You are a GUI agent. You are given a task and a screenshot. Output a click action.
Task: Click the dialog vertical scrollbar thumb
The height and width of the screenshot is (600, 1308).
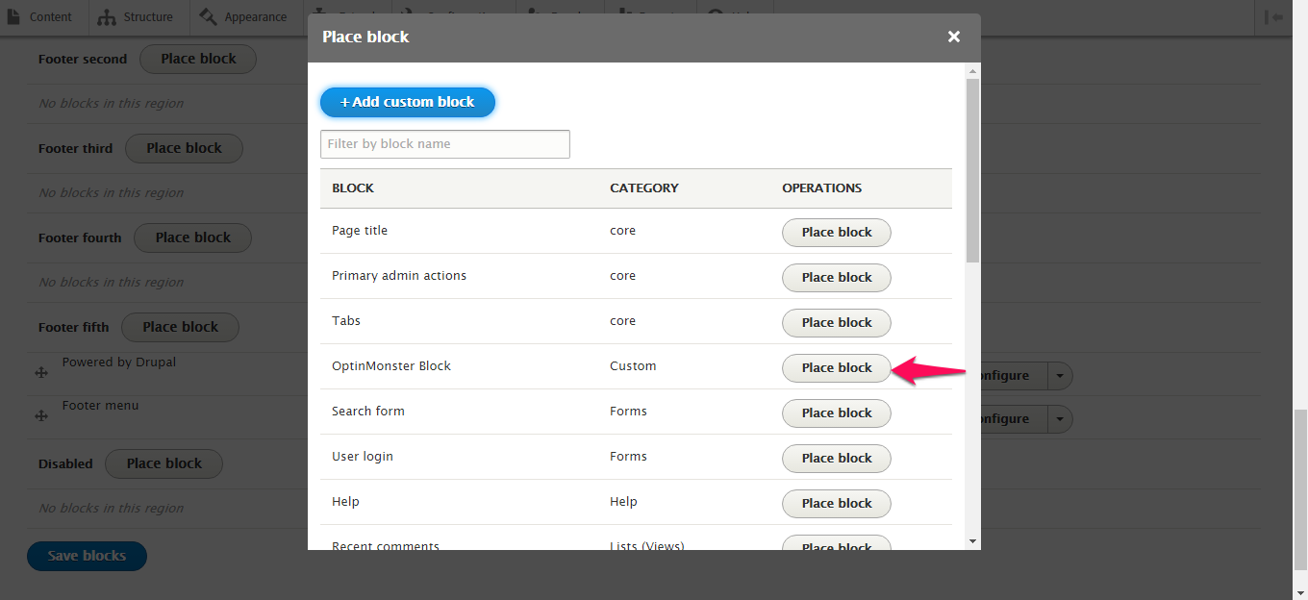click(x=972, y=171)
